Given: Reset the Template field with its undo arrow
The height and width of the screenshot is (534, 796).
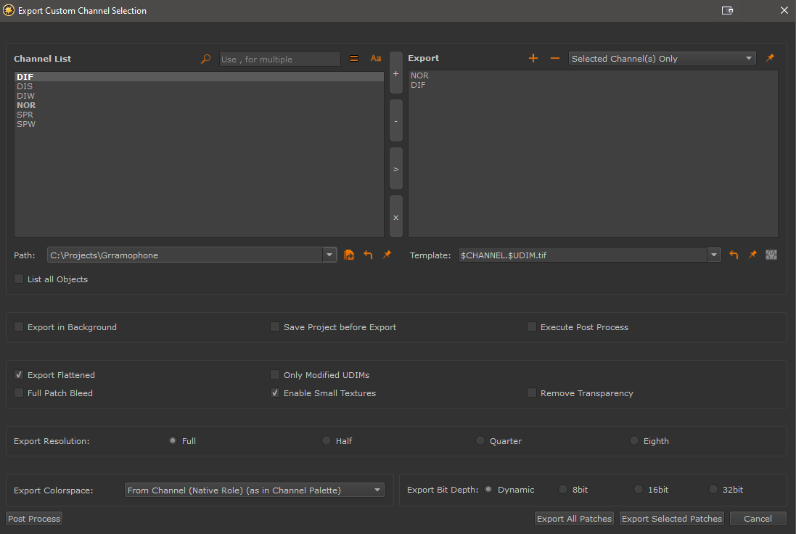Looking at the screenshot, I should (734, 255).
